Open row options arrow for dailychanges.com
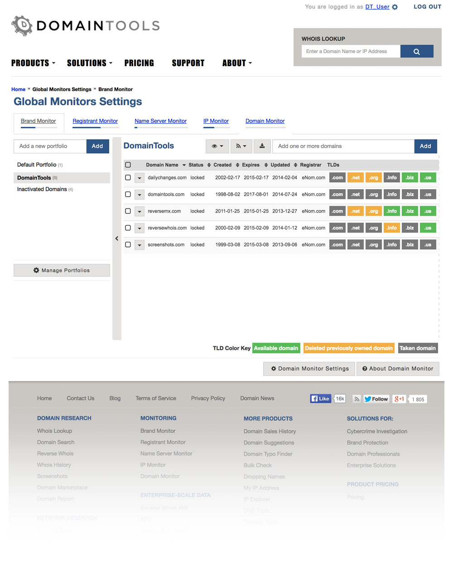This screenshot has height=566, width=453. [140, 178]
